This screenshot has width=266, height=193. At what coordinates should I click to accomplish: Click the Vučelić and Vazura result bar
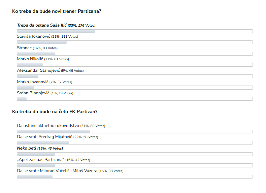click(x=135, y=177)
